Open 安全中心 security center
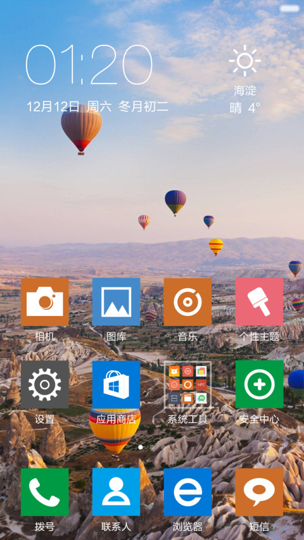Viewport: 304px width, 540px height. coord(259,384)
